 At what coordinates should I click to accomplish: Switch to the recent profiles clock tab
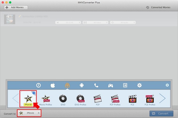pyautogui.click(x=39, y=85)
